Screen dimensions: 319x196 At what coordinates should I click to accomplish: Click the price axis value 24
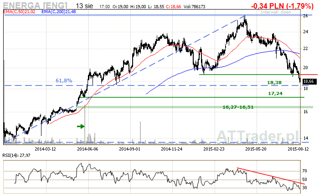click(306, 32)
